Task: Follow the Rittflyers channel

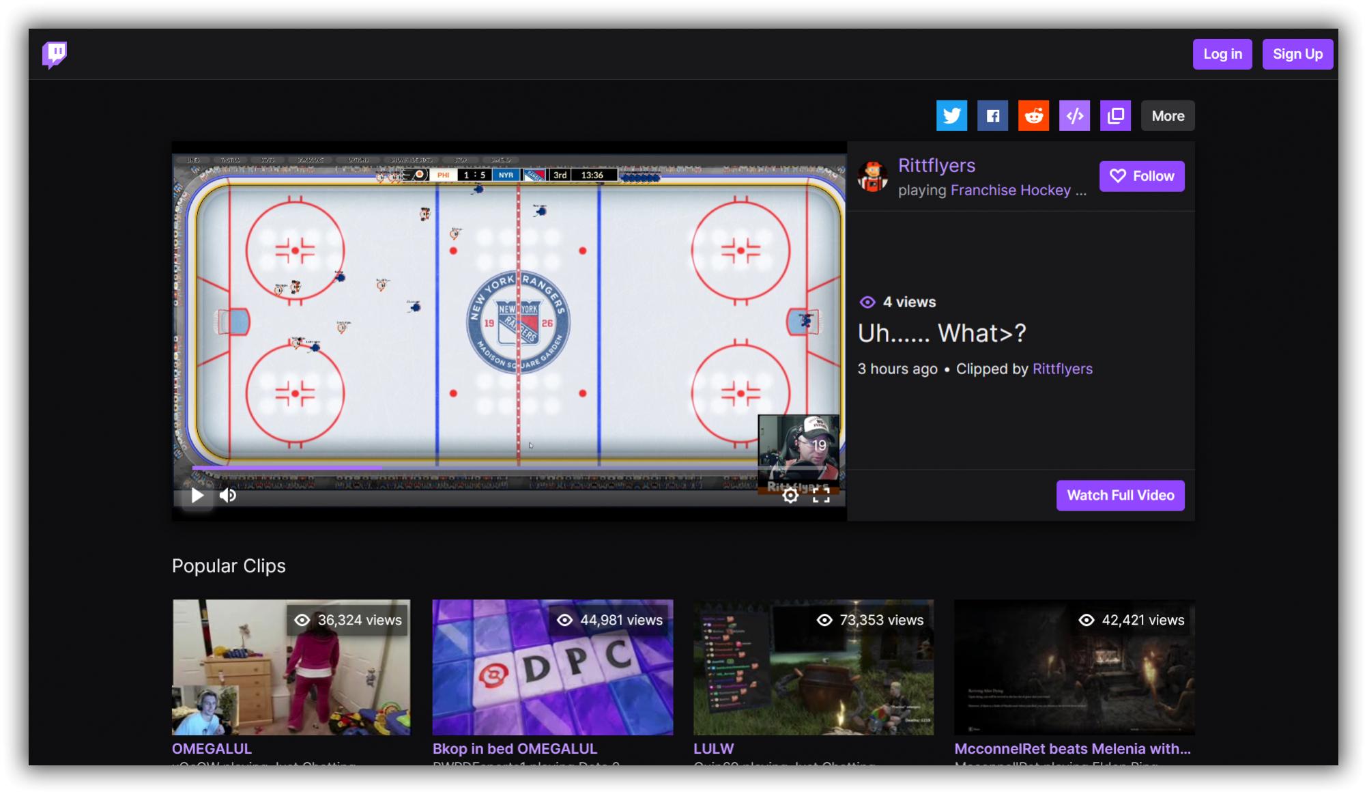Action: coord(1141,176)
